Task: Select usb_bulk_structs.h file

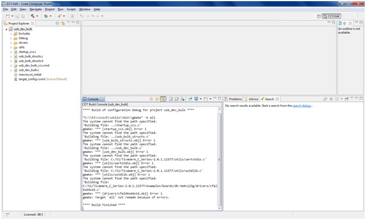Action: [x=31, y=61]
